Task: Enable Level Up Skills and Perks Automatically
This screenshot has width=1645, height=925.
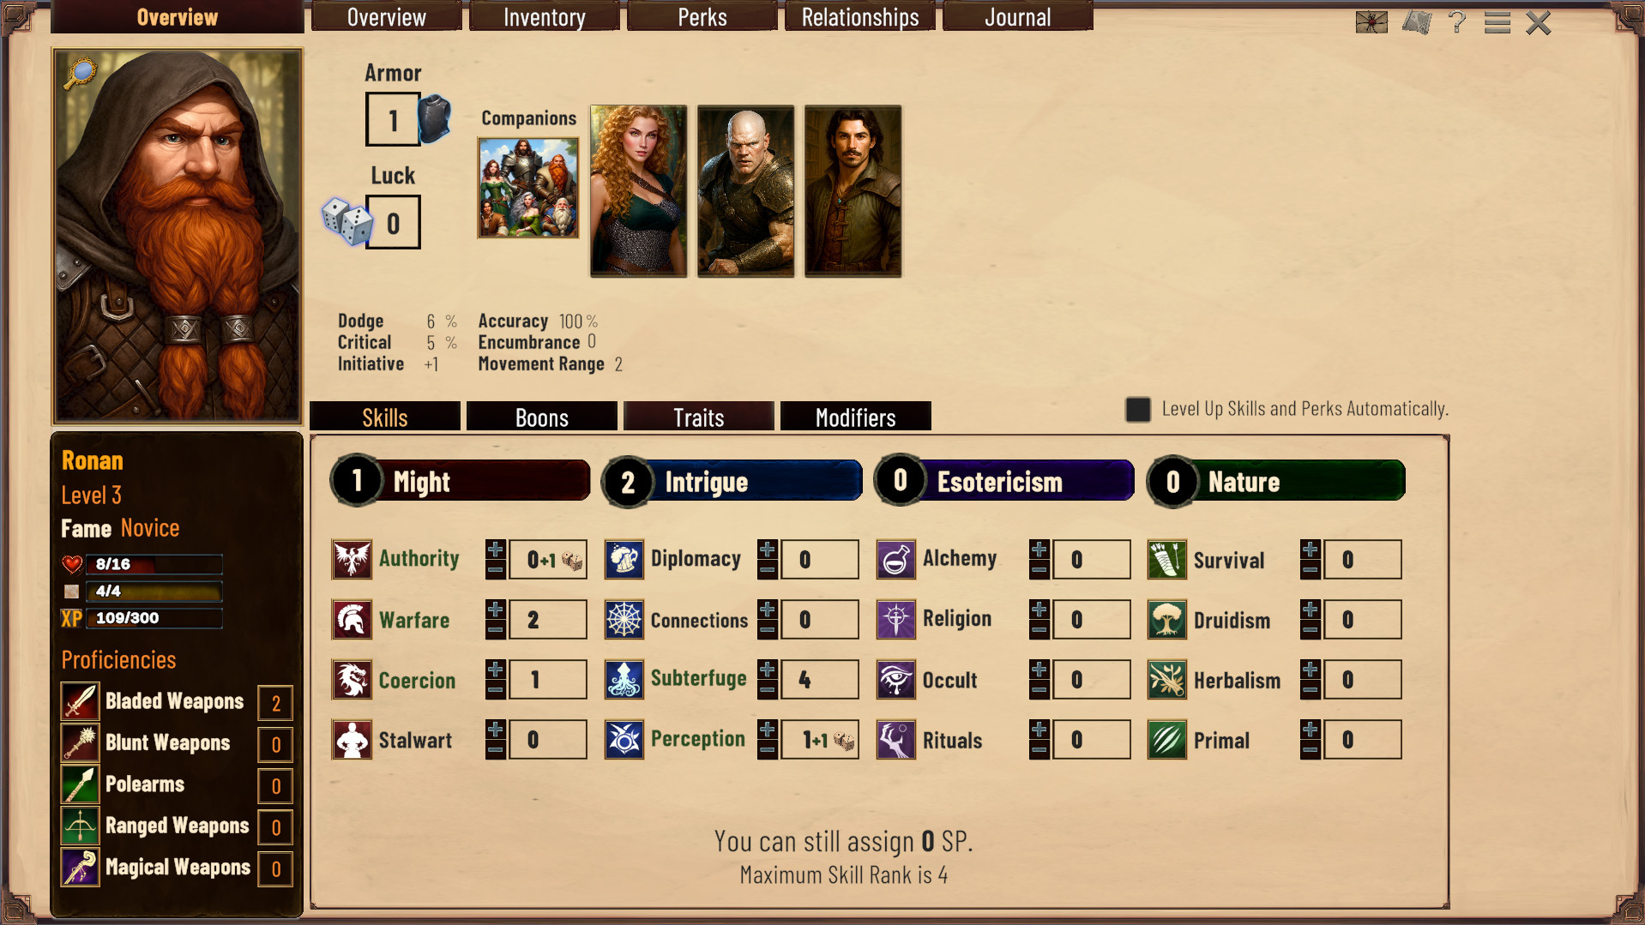Action: pyautogui.click(x=1137, y=409)
